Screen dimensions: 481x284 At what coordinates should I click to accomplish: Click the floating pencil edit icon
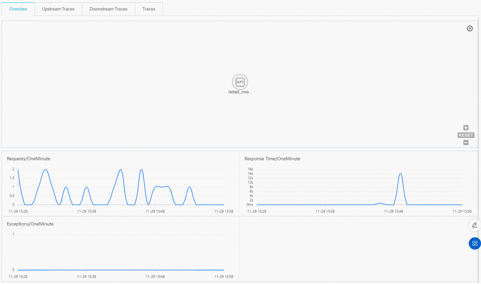[x=475, y=225]
